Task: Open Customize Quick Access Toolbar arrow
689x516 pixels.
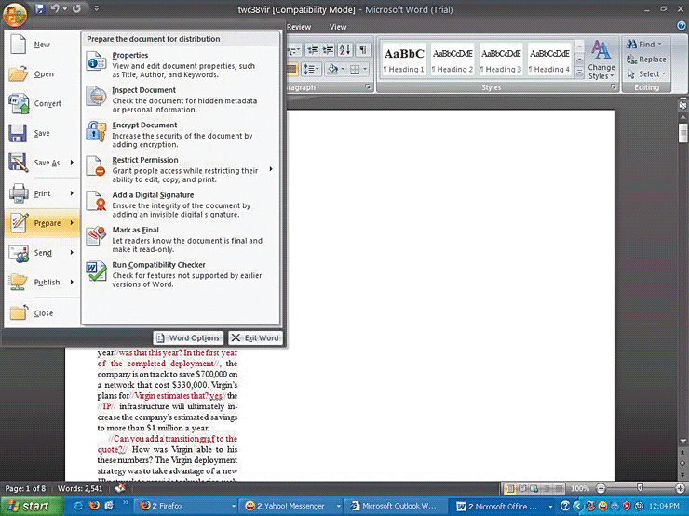Action: pos(96,8)
